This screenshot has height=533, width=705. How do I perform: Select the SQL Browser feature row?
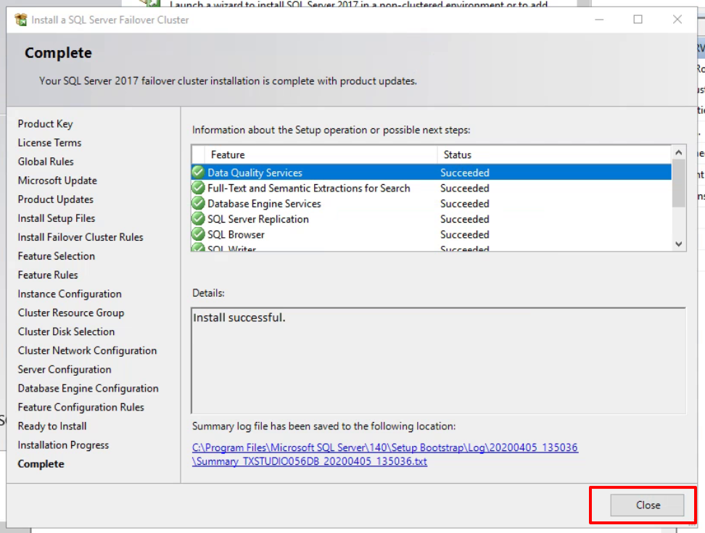[x=431, y=234]
